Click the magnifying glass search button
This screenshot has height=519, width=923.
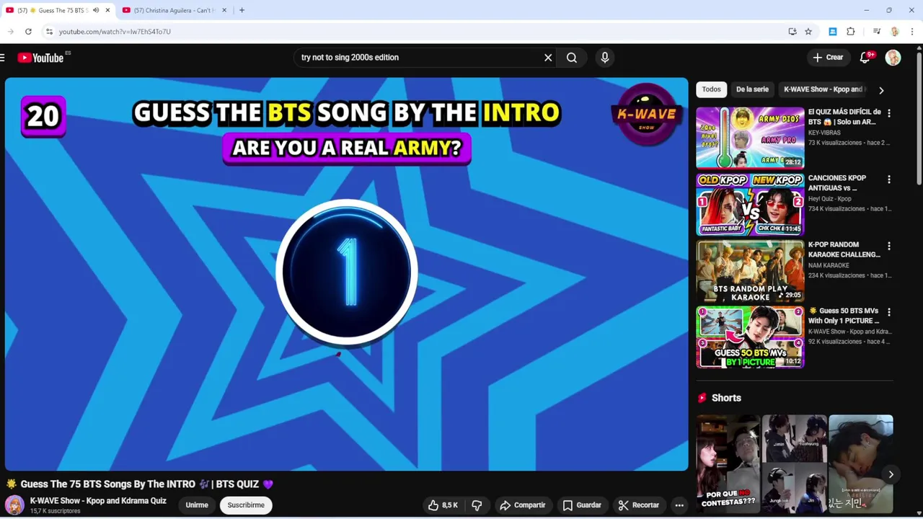[x=572, y=58]
